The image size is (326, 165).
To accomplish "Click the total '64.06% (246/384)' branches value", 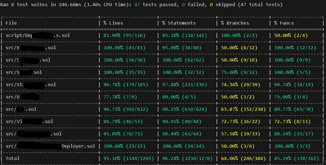I will tap(243, 158).
